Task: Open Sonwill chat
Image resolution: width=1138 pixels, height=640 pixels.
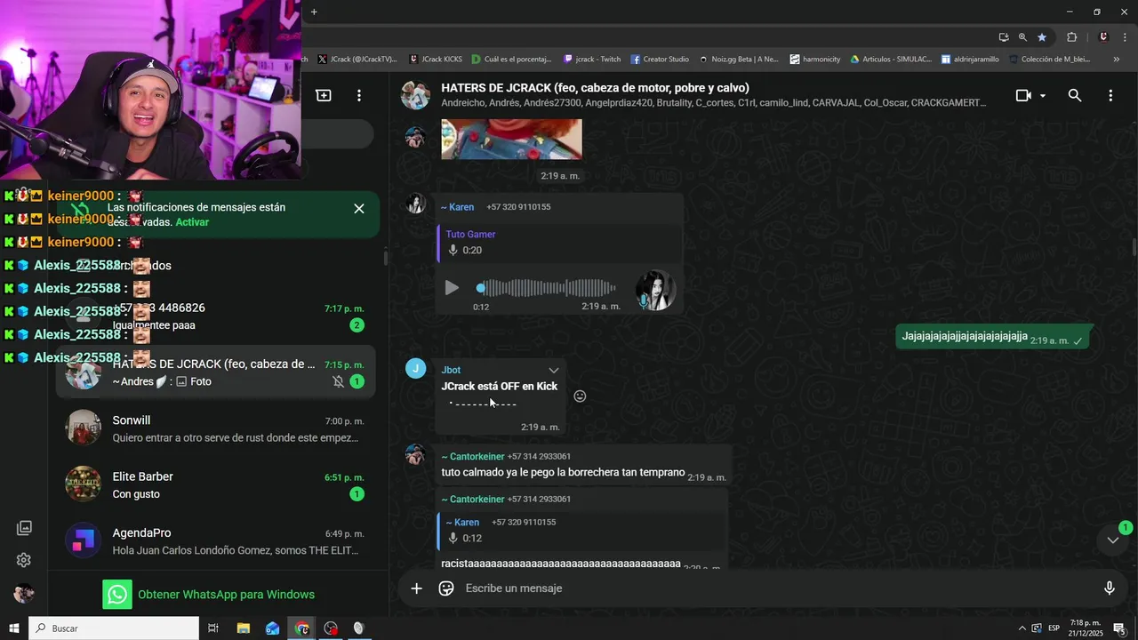Action: 215,428
